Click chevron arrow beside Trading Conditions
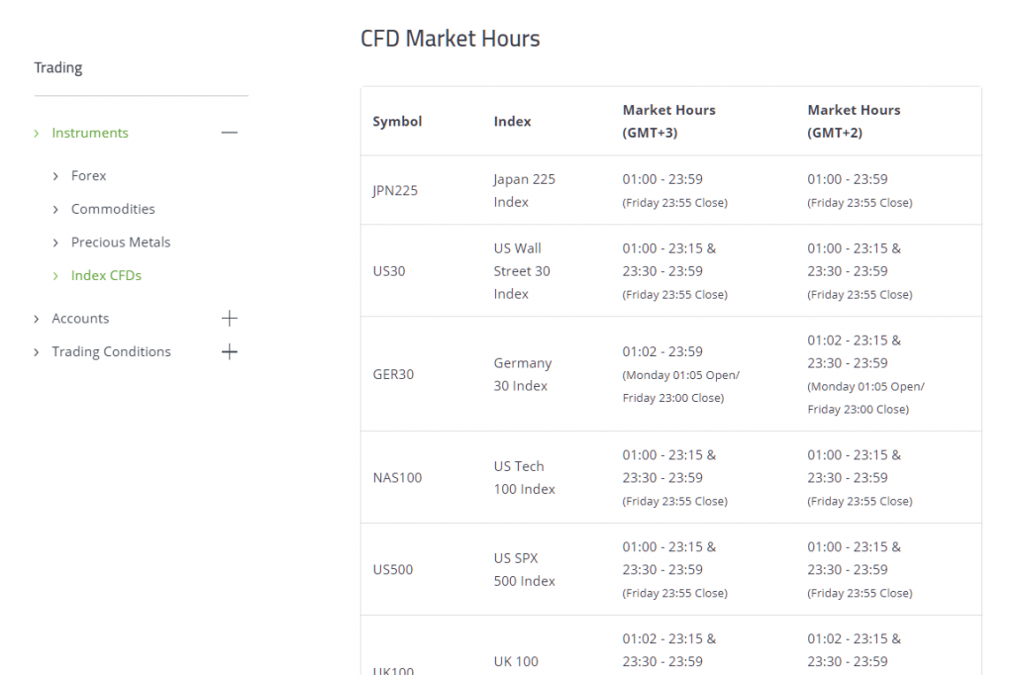 [x=37, y=352]
